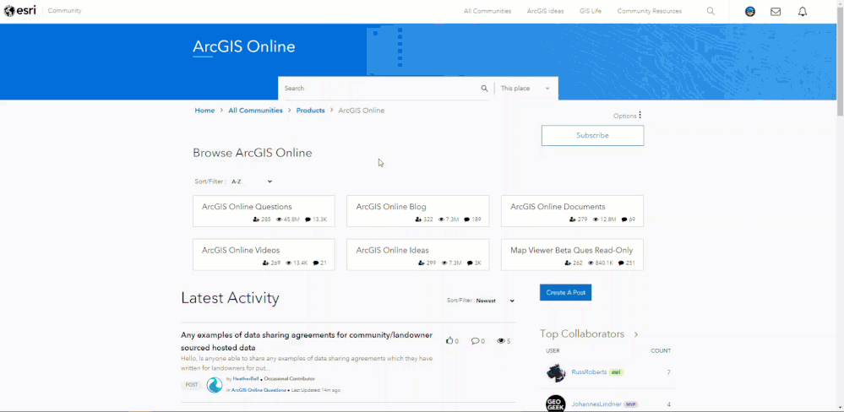Open the header search magnifier icon
This screenshot has width=844, height=412.
711,11
